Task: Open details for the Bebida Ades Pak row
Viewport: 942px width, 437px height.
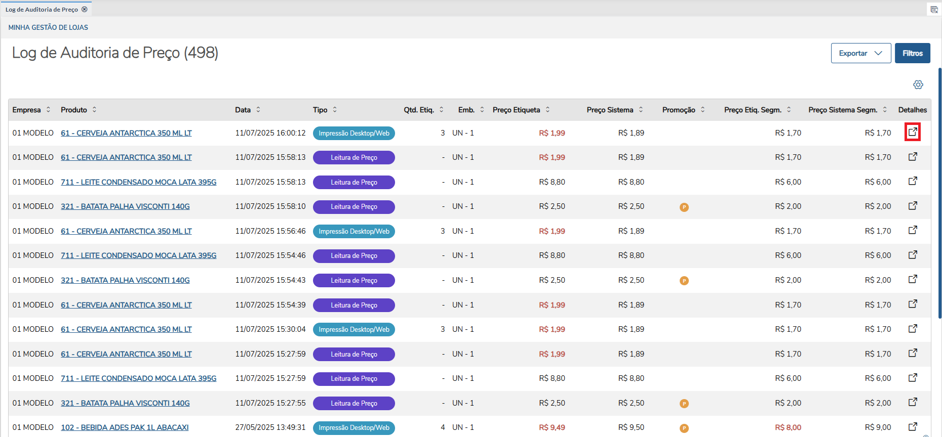Action: (x=913, y=427)
